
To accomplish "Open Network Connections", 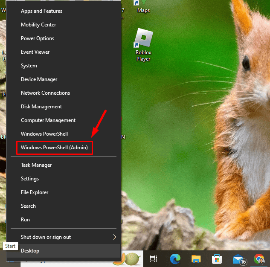I will (45, 93).
